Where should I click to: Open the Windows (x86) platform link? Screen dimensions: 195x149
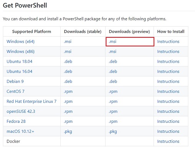20,52
